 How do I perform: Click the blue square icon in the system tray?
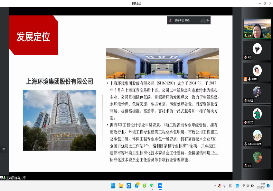[237, 186]
